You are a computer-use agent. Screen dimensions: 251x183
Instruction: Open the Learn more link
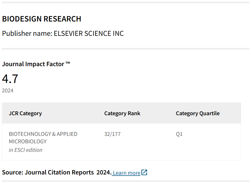(x=126, y=173)
